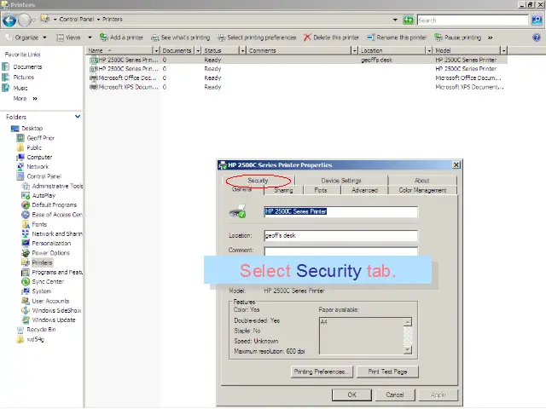Select first HP 2500C printer with geoff's desk

pyautogui.click(x=296, y=60)
